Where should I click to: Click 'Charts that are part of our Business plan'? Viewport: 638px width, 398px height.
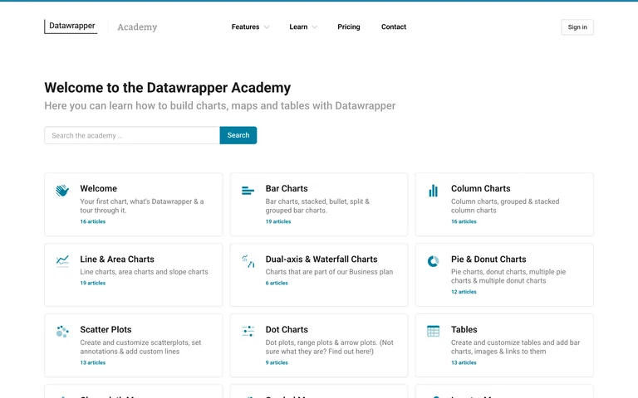point(329,272)
